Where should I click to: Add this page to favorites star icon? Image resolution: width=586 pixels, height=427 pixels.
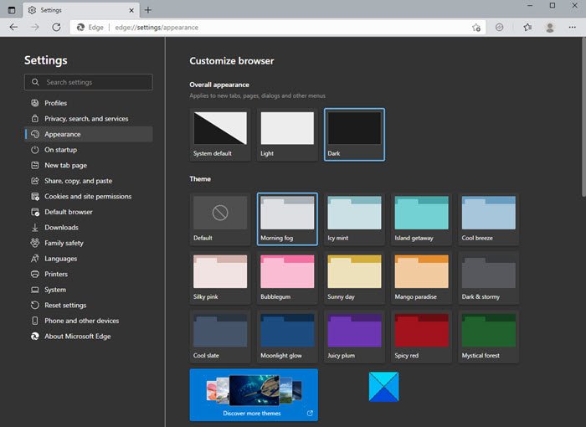(475, 27)
